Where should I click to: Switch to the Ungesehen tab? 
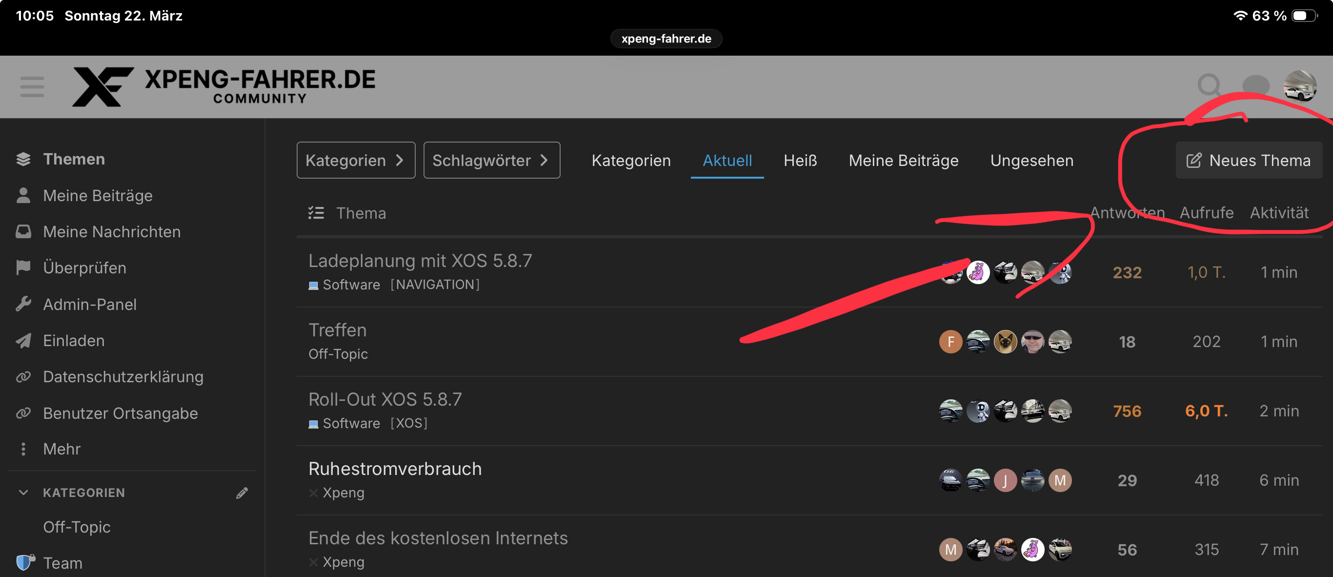point(1031,161)
